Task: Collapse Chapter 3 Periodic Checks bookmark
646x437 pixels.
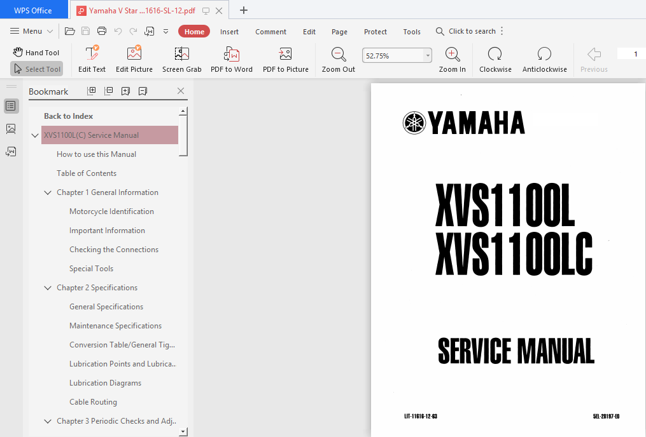Action: point(48,421)
